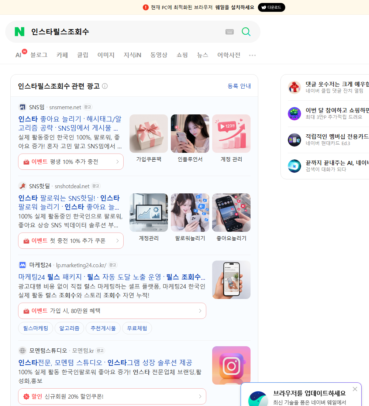Open the 마케팅24 phone-in-hand thumbnail
This screenshot has width=369, height=406.
231,280
